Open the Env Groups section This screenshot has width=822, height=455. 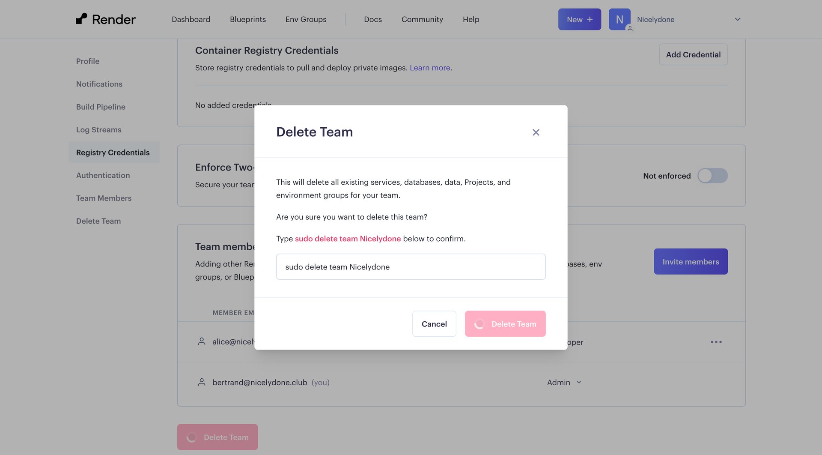(x=305, y=19)
